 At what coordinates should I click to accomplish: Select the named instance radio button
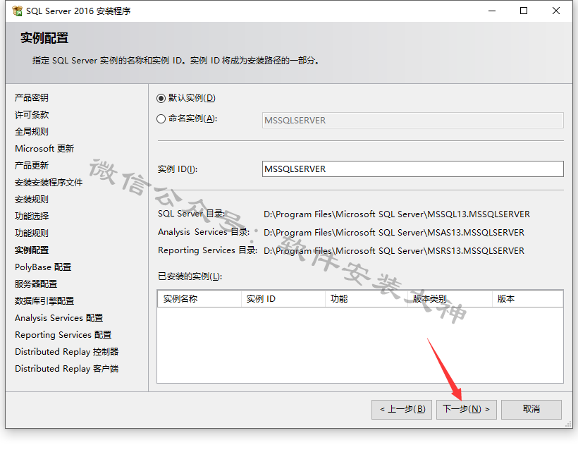pos(161,118)
